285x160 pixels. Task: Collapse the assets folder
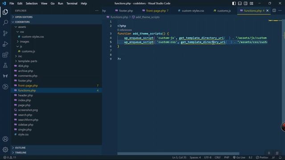pyautogui.click(x=57, y=27)
